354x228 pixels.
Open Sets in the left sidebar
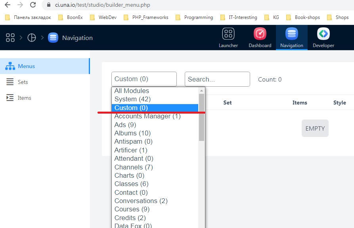pos(23,82)
